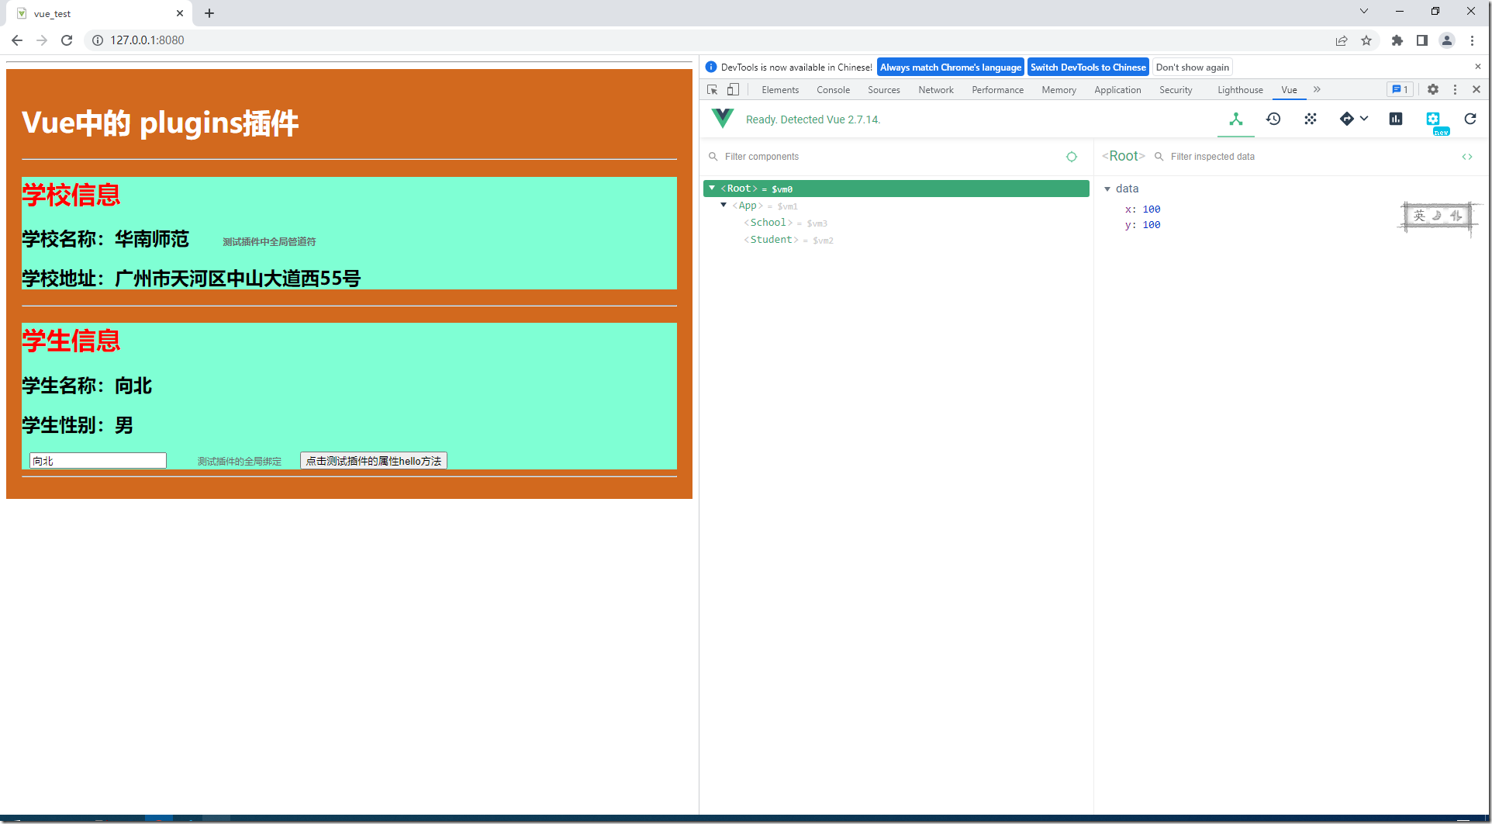Reload the browser page
This screenshot has width=1492, height=824.
click(67, 40)
